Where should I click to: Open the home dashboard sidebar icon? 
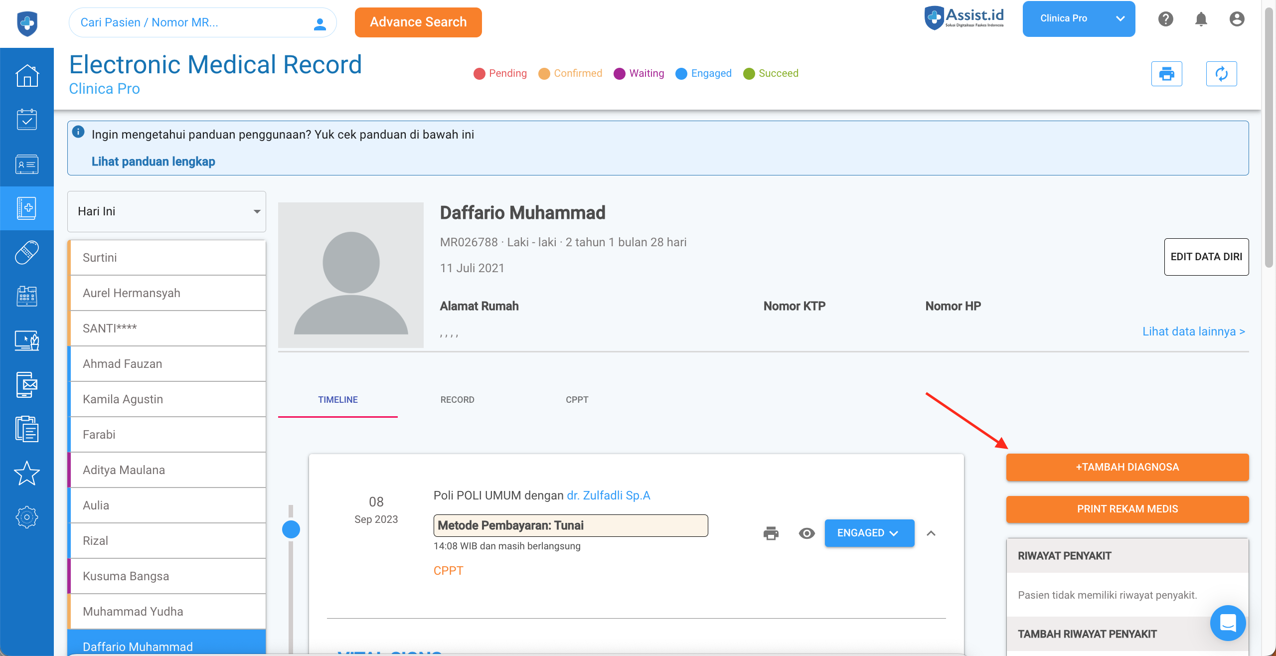tap(27, 76)
